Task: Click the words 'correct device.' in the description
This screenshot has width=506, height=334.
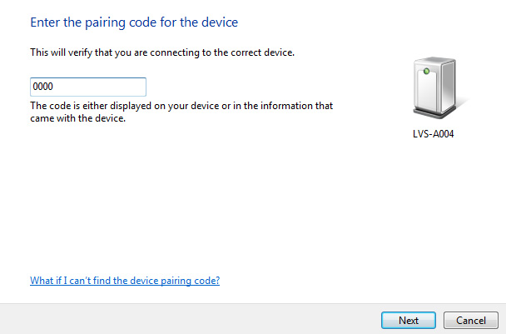Action: (x=262, y=52)
